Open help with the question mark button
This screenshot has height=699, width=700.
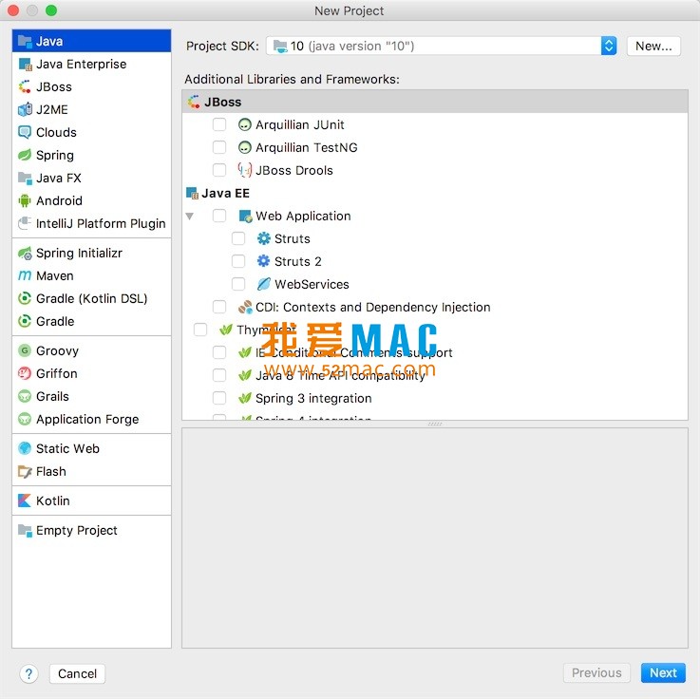[29, 673]
